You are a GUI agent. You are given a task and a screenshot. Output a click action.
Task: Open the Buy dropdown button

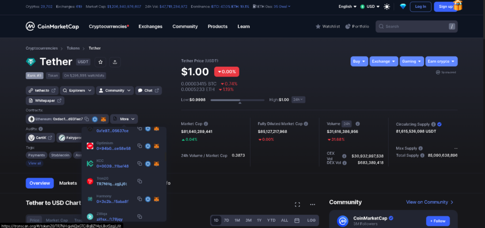click(359, 61)
